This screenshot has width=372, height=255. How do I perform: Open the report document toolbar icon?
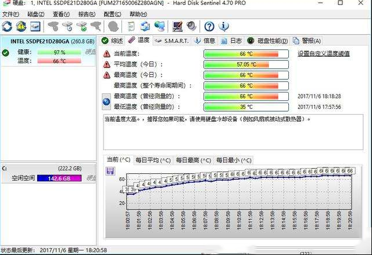tap(131, 26)
